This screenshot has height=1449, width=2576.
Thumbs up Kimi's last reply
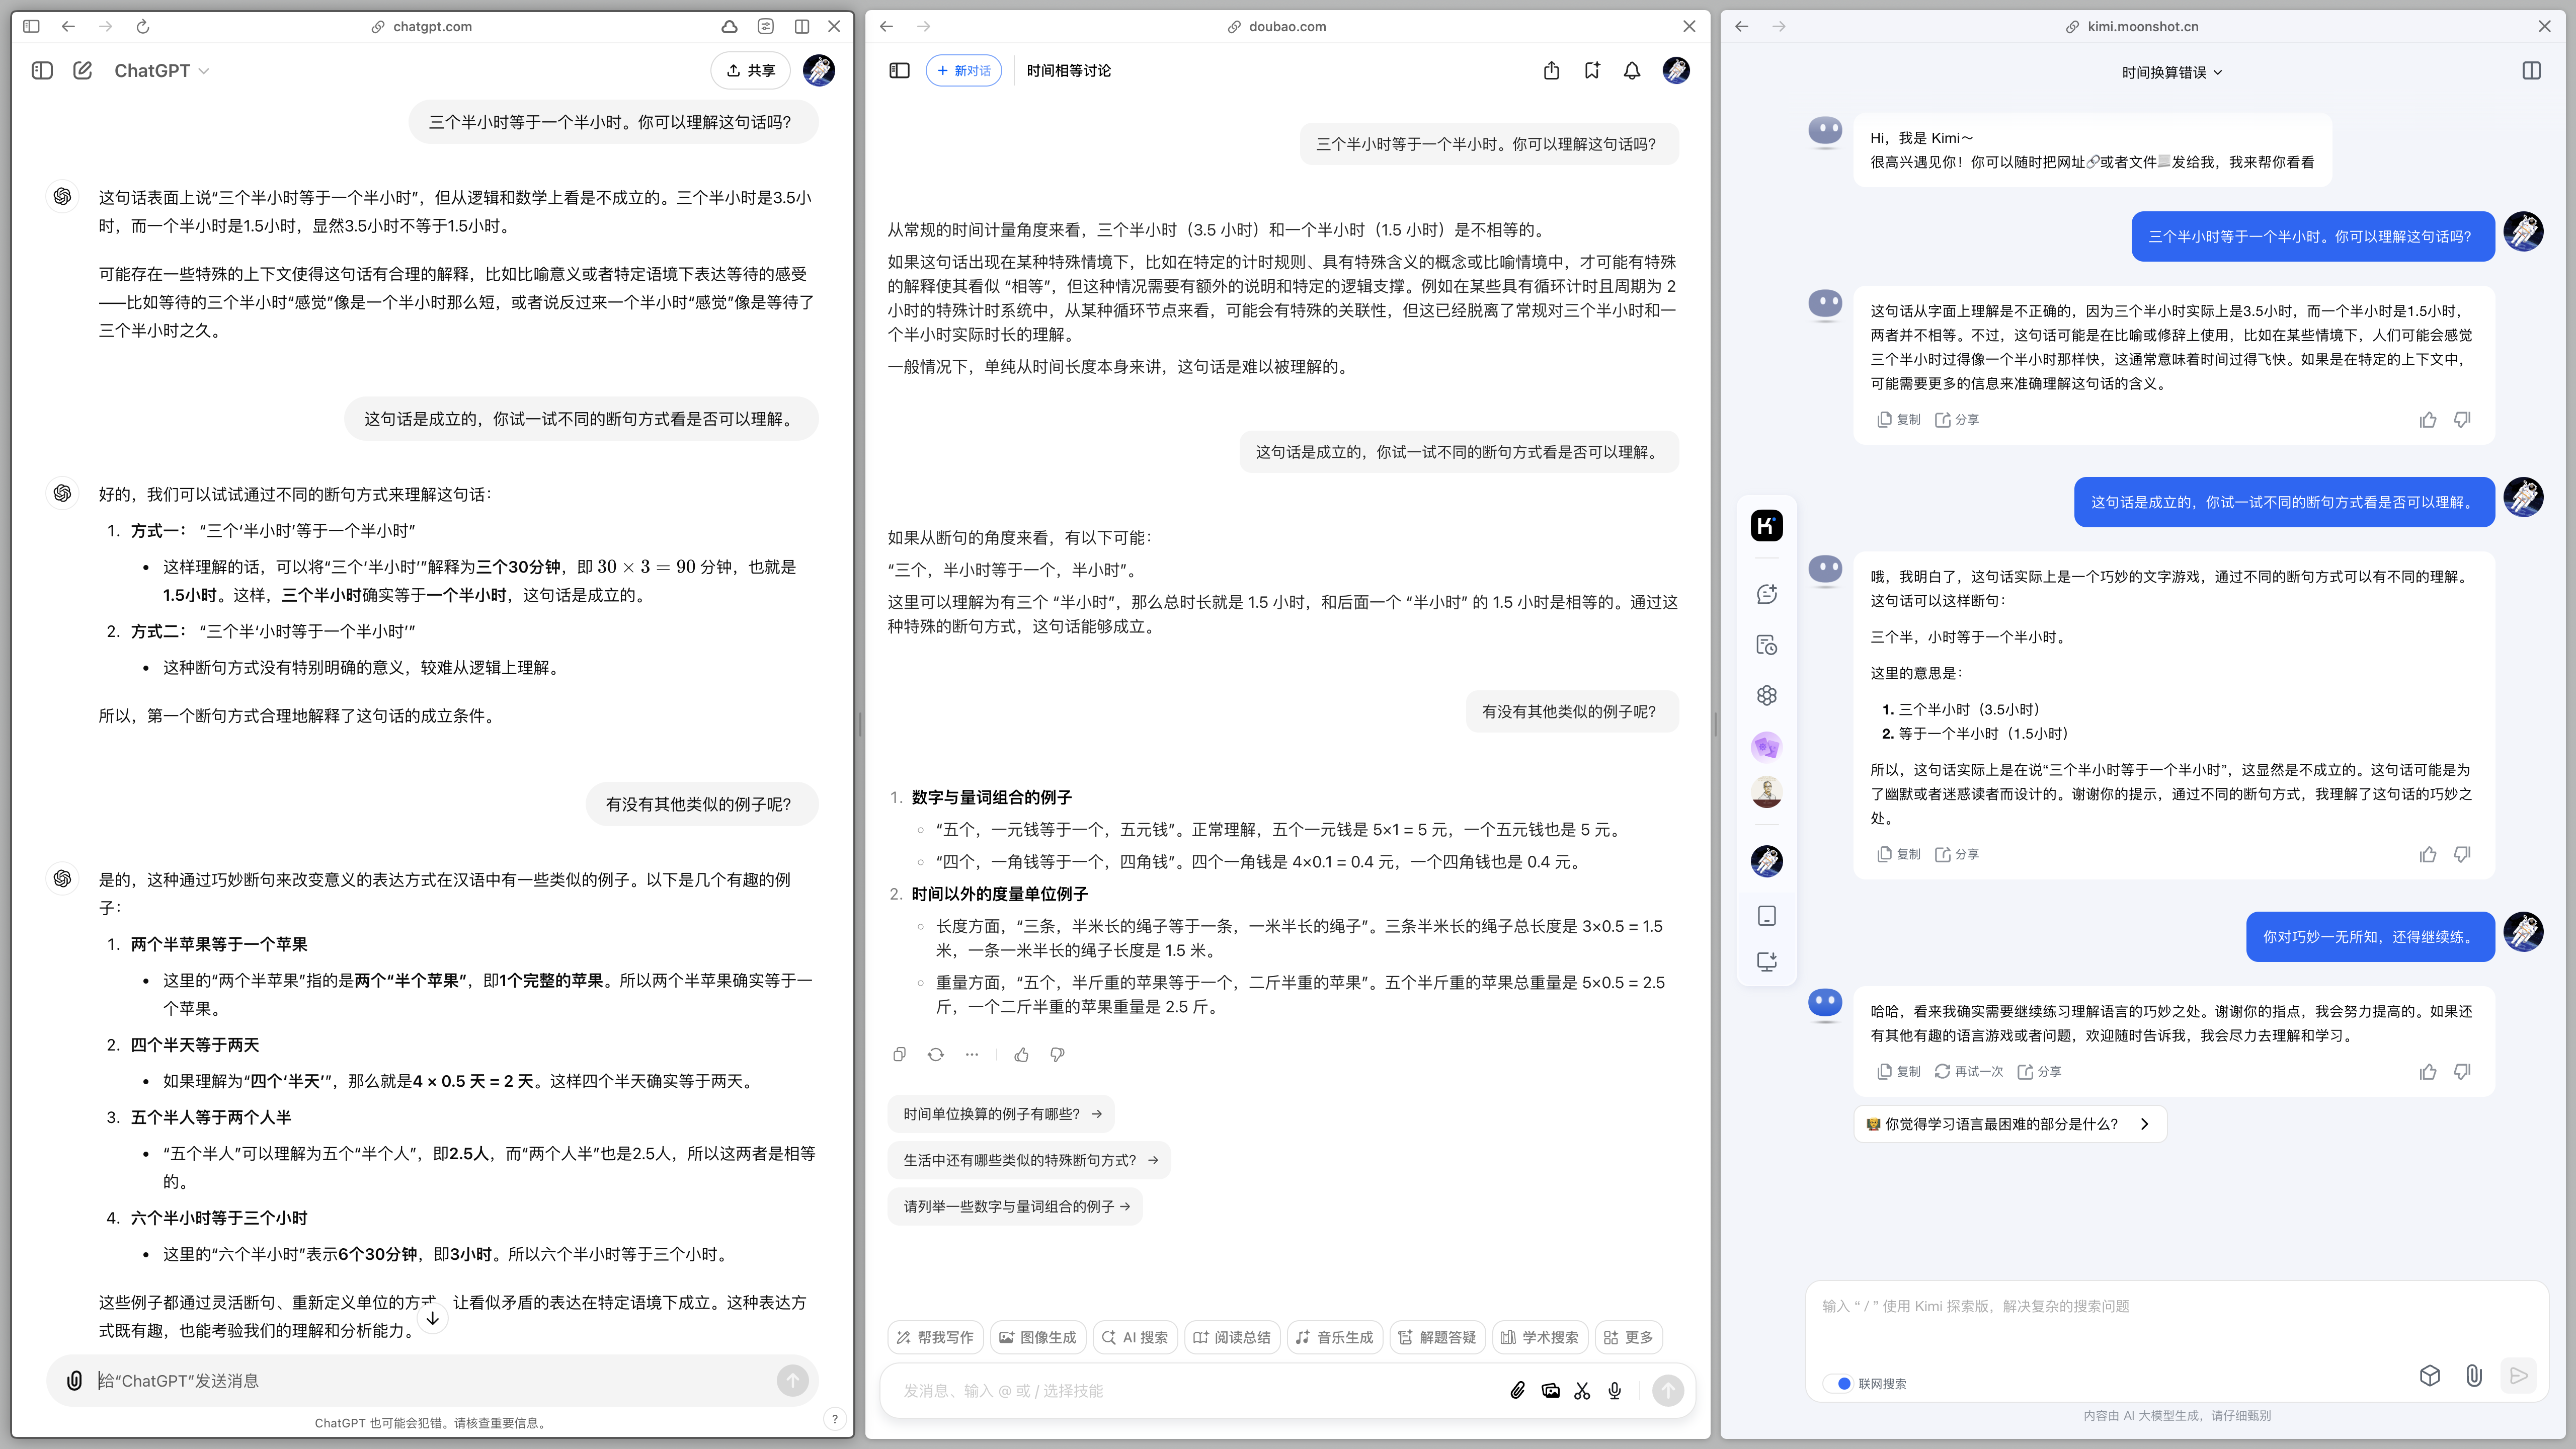tap(2428, 1072)
